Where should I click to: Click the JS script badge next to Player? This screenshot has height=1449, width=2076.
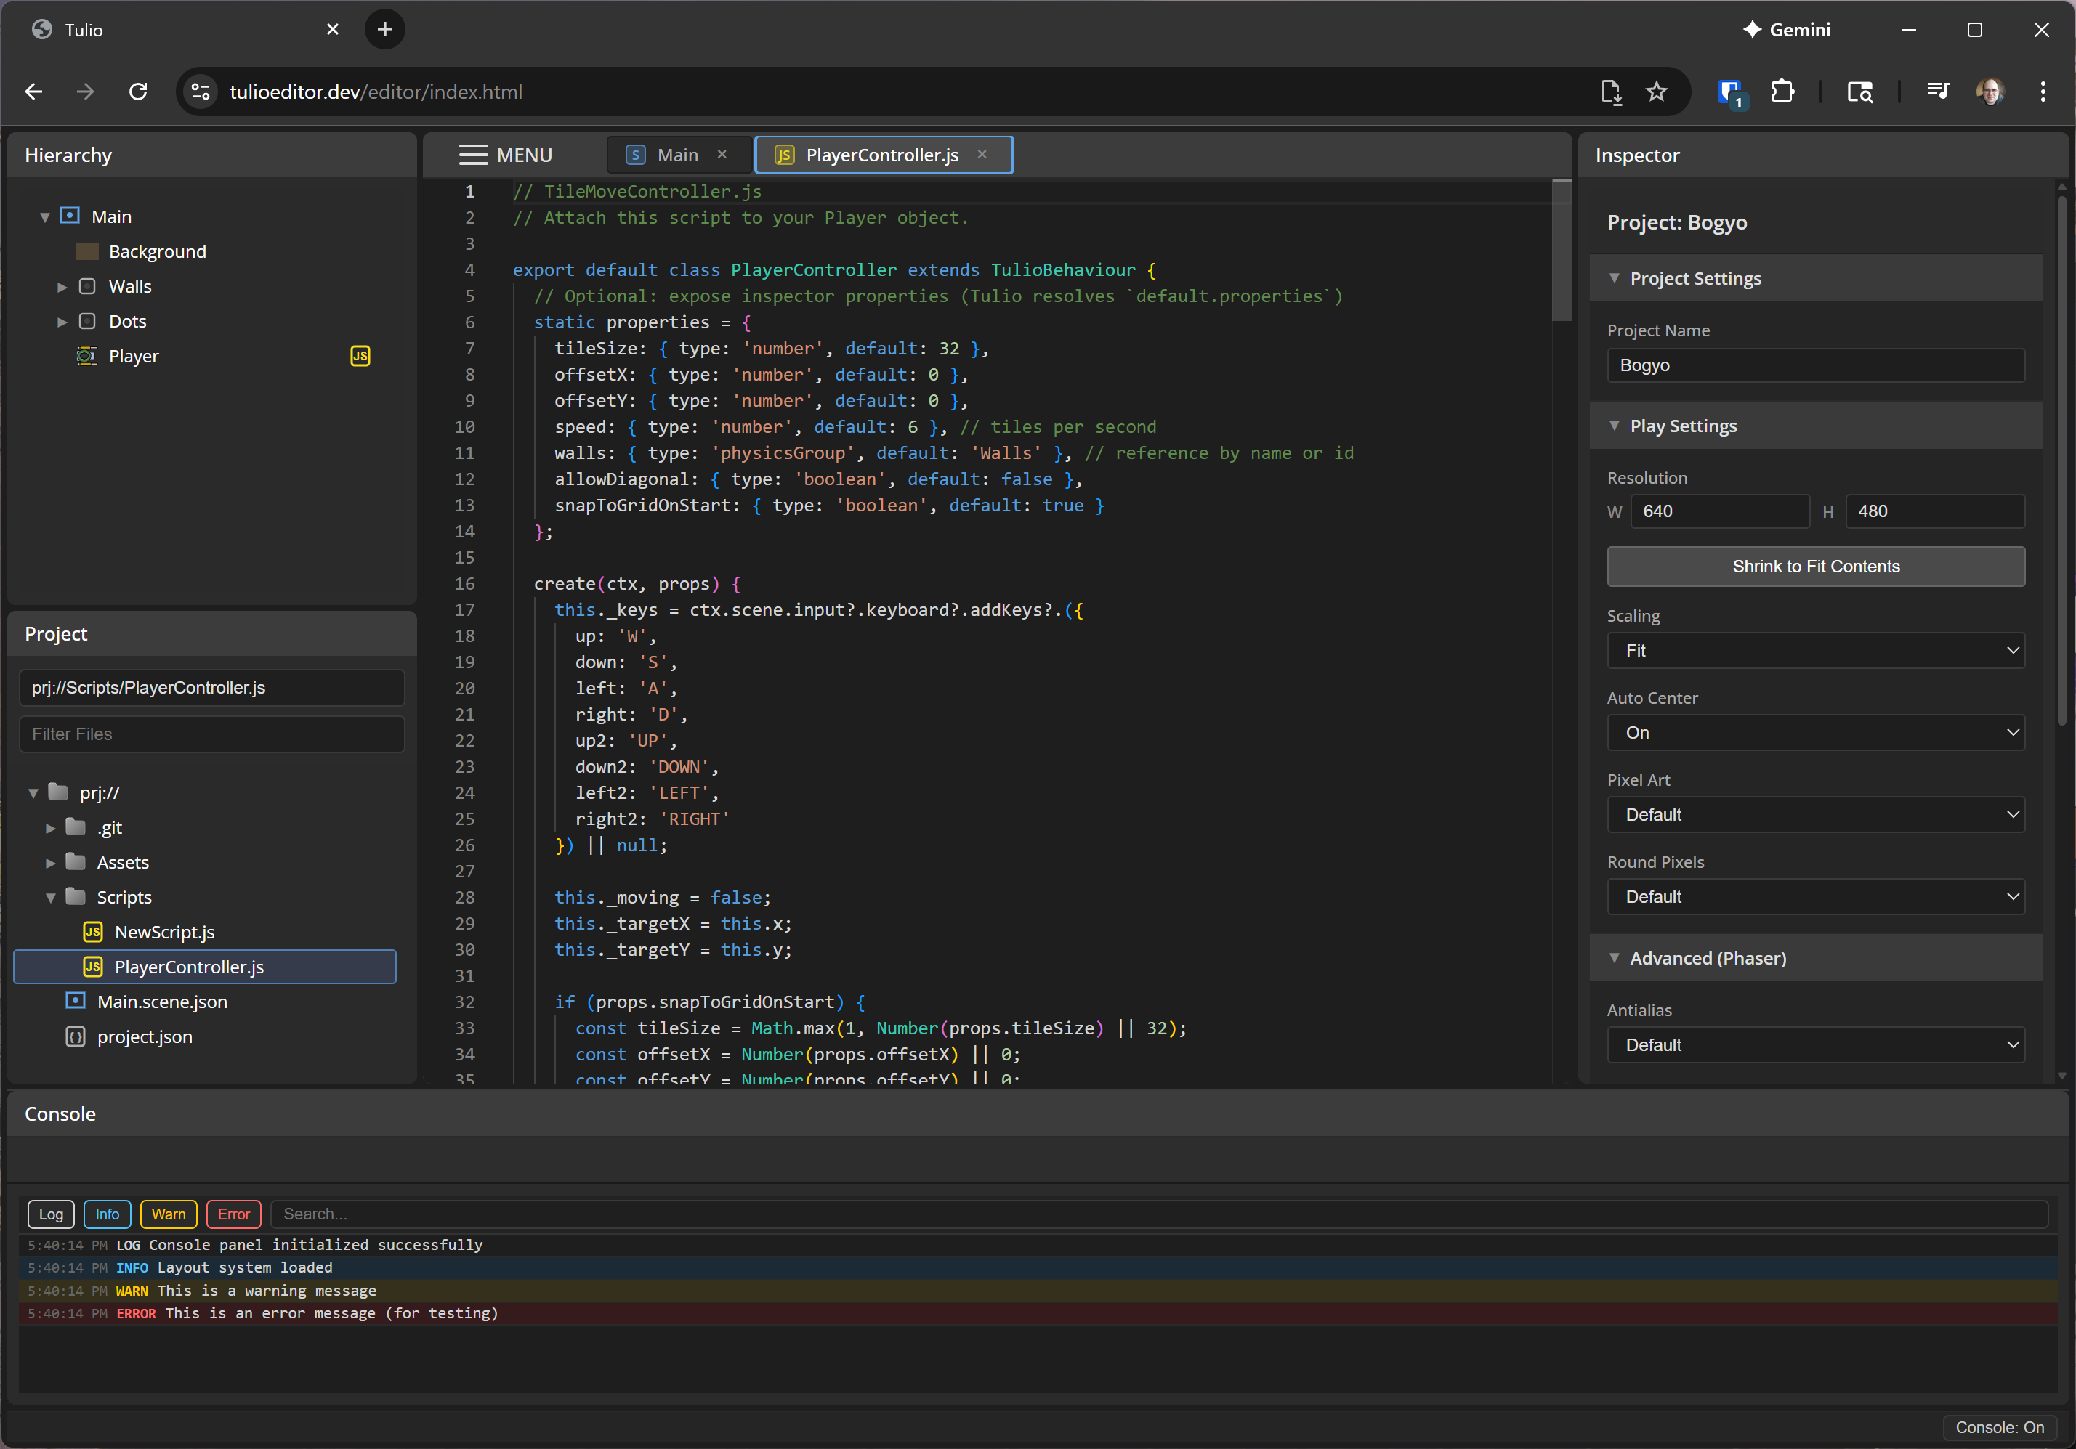coord(360,356)
